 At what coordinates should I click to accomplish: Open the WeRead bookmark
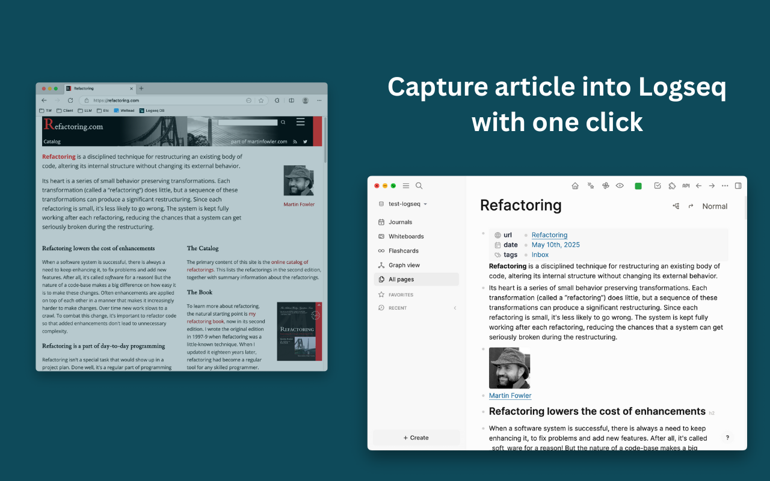tap(125, 111)
